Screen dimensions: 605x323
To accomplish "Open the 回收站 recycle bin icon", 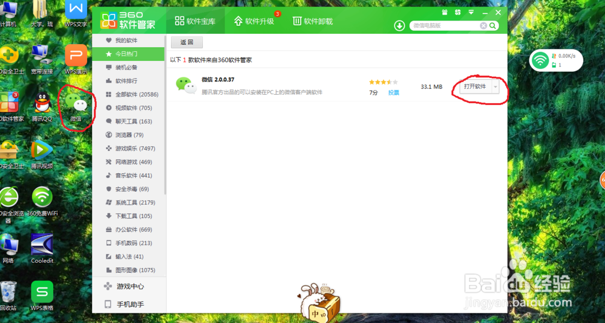I will coord(8,296).
